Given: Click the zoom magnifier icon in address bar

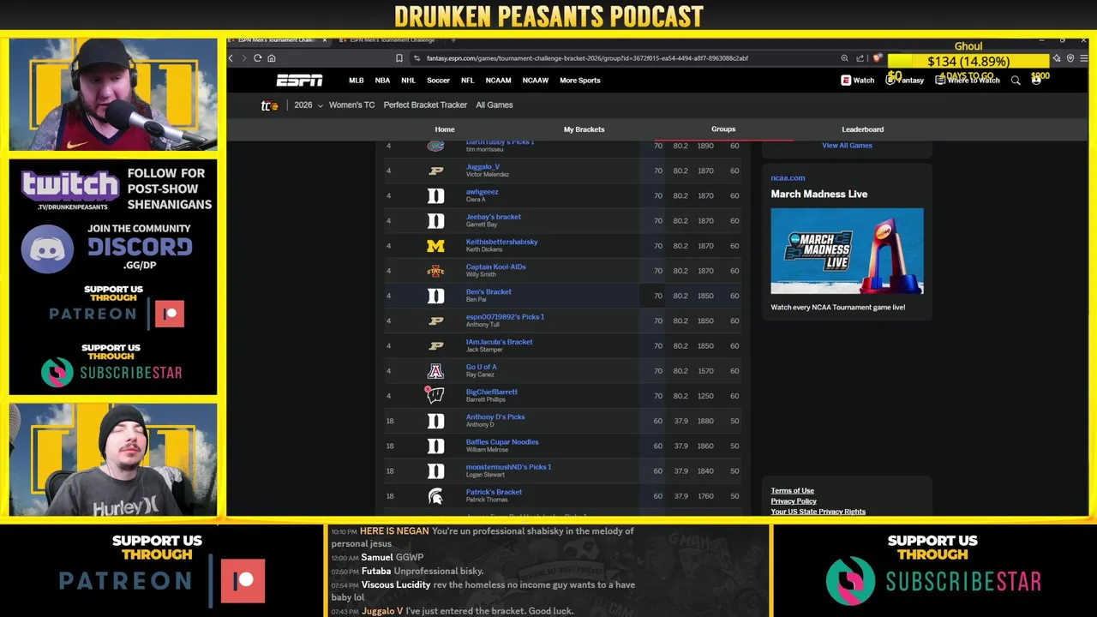Looking at the screenshot, I should (844, 58).
